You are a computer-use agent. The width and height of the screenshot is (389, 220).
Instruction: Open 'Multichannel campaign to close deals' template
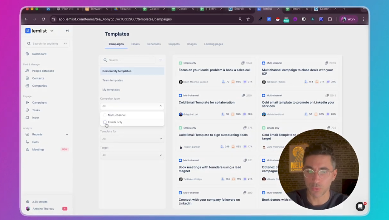coord(297,72)
